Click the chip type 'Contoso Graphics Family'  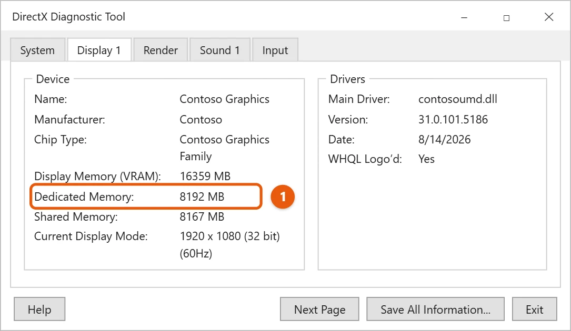tap(224, 148)
